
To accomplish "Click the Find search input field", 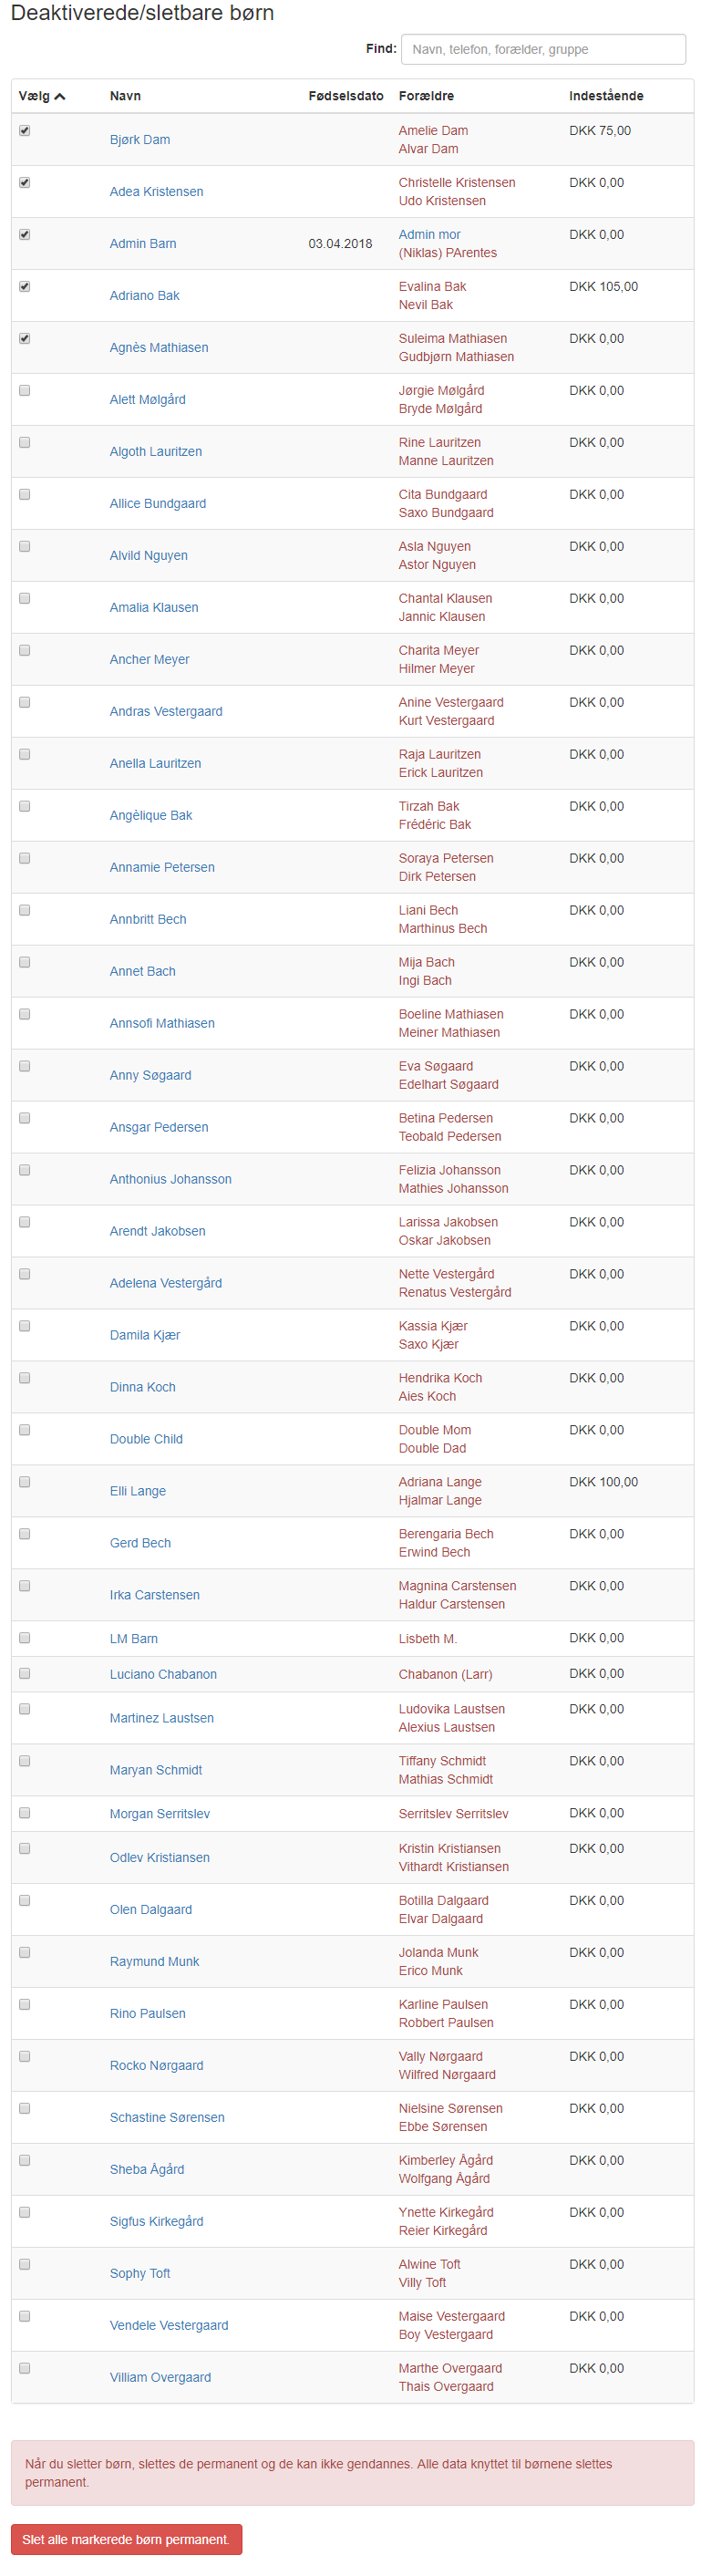I will click(x=543, y=49).
